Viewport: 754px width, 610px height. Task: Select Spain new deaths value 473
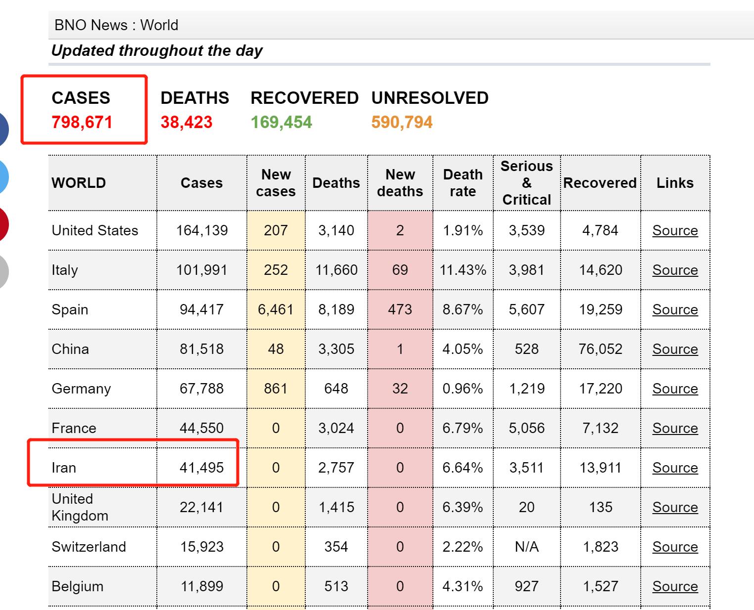pyautogui.click(x=400, y=309)
